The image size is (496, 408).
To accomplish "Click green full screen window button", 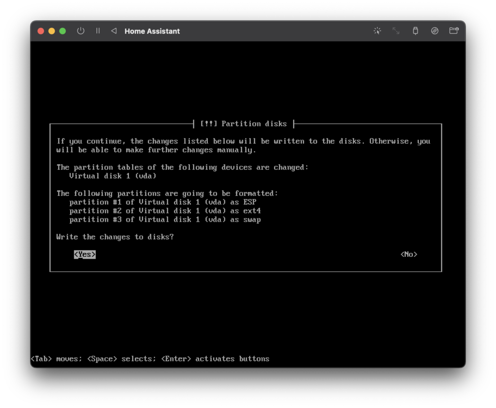I will click(62, 31).
